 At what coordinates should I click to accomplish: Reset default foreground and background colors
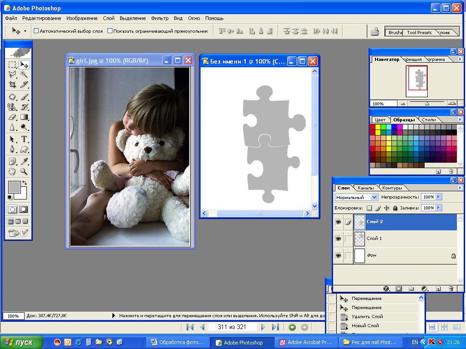pyautogui.click(x=10, y=197)
